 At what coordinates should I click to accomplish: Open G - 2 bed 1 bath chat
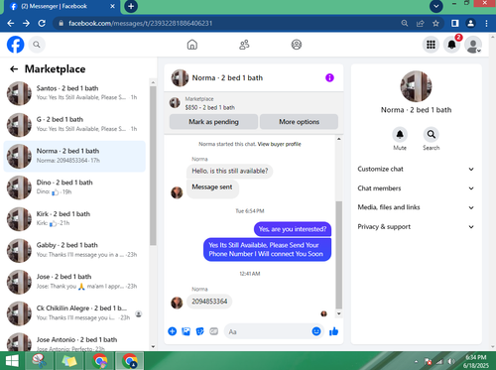(74, 124)
